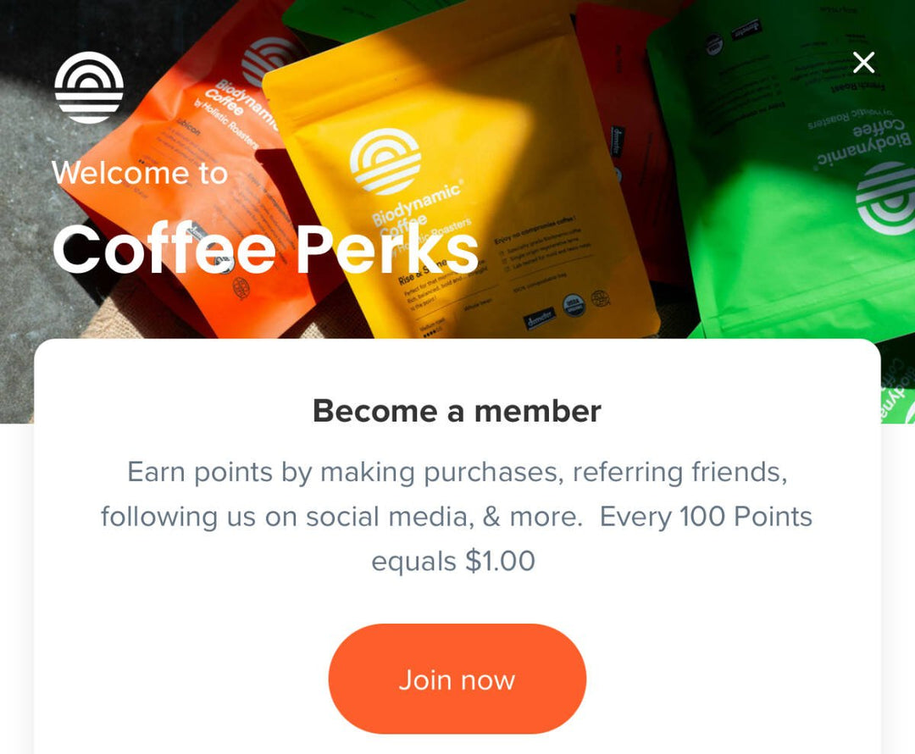This screenshot has width=915, height=754.
Task: Click the yellow coffee bag image
Action: (x=461, y=192)
